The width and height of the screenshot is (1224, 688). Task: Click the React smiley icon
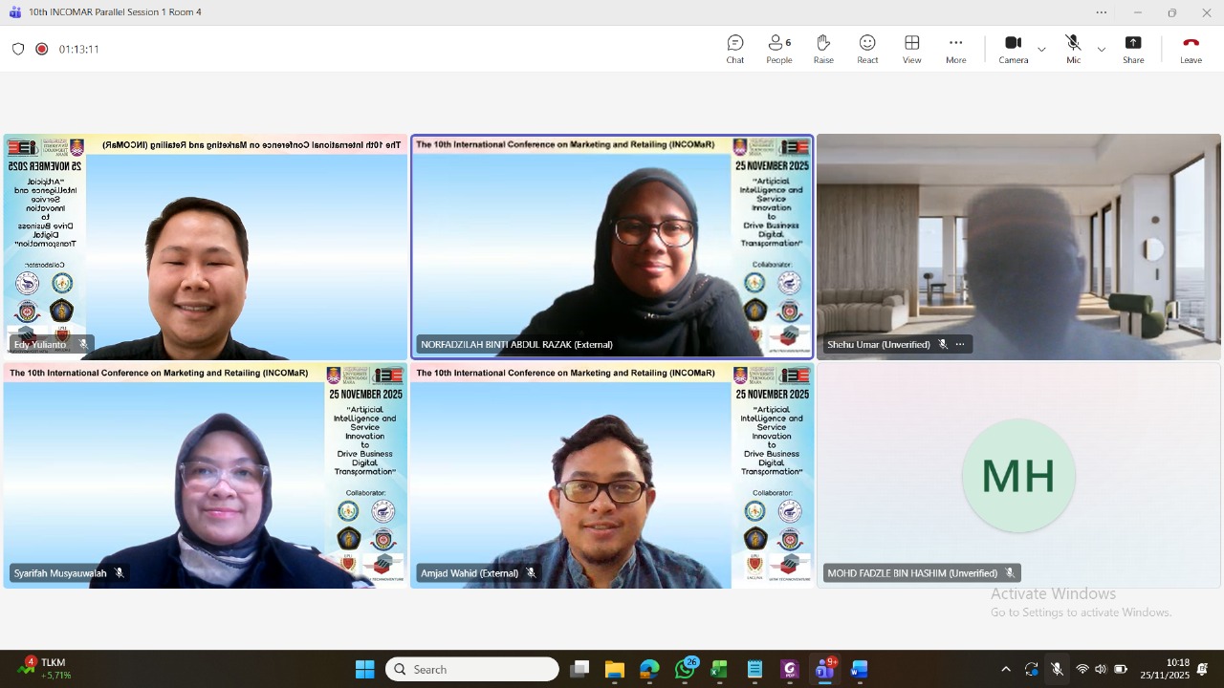pos(866,49)
